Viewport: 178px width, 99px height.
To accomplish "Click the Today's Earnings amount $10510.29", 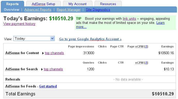I will point(61,18).
